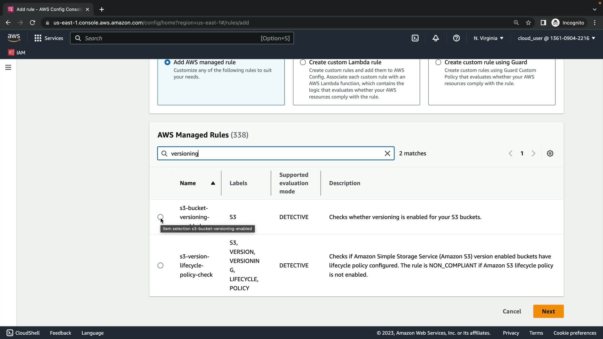Open the Services grid menu icon
Screen dimensions: 603x339
38,38
